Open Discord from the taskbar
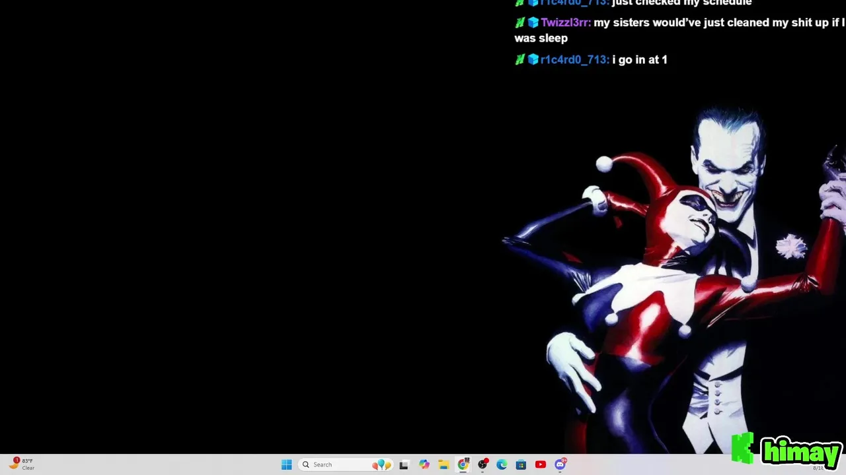This screenshot has width=846, height=475. pos(560,464)
